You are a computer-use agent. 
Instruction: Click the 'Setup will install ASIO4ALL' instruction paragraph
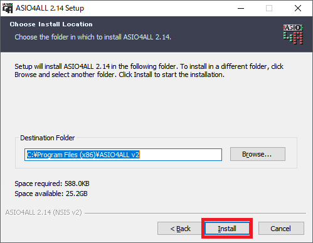pos(149,70)
